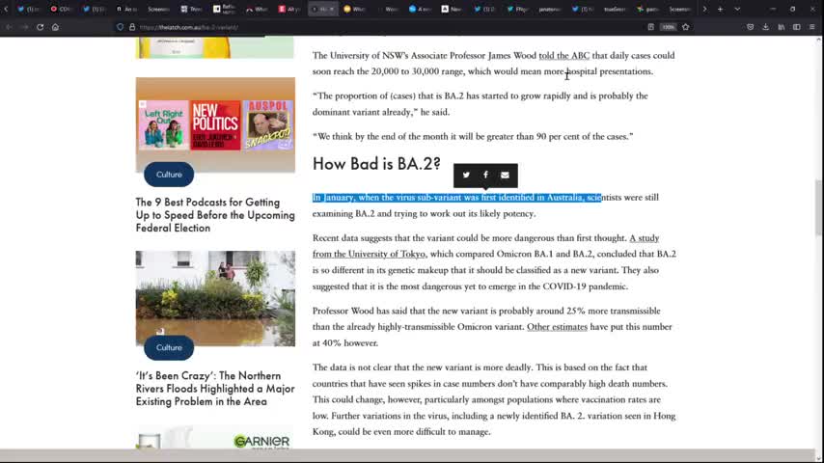The height and width of the screenshot is (463, 824).
Task: Click the vertical page scrollbar thumb
Action: click(x=819, y=207)
